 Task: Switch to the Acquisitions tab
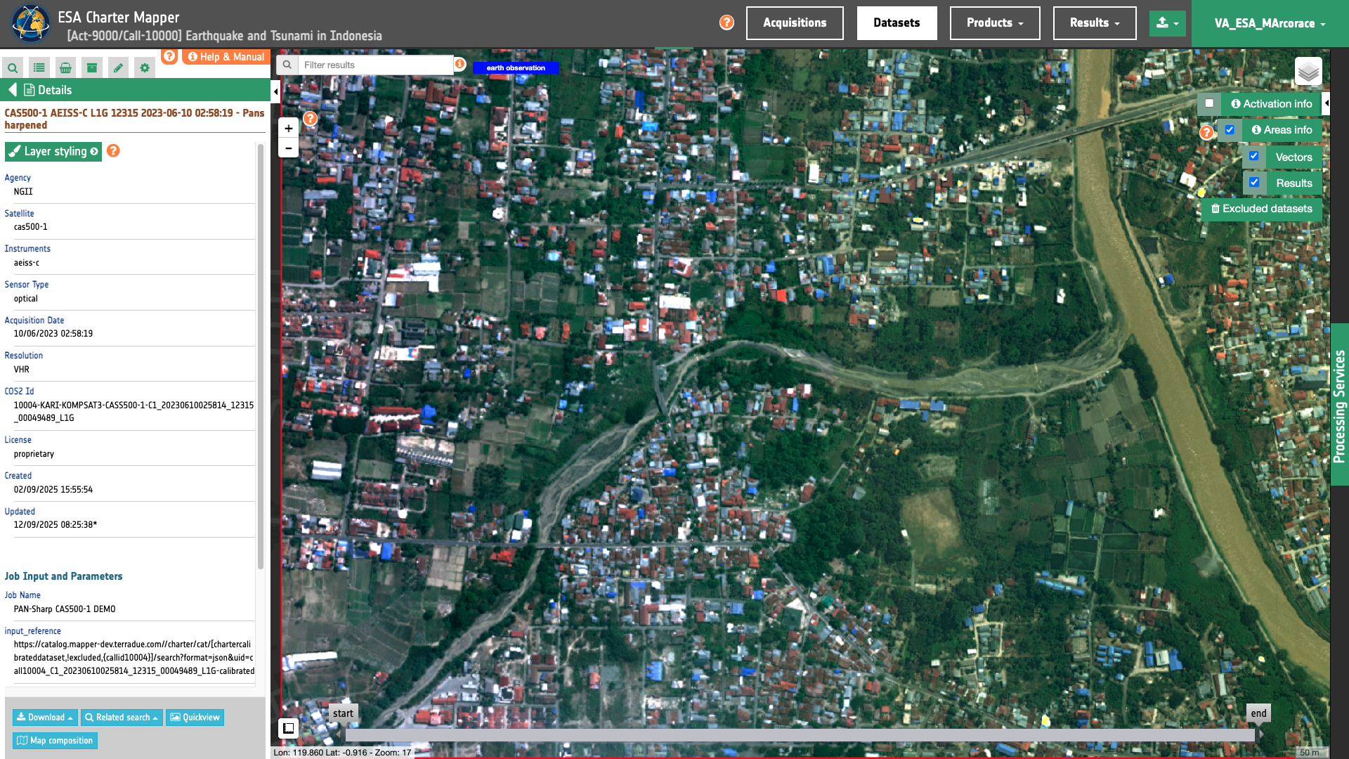[x=794, y=23]
